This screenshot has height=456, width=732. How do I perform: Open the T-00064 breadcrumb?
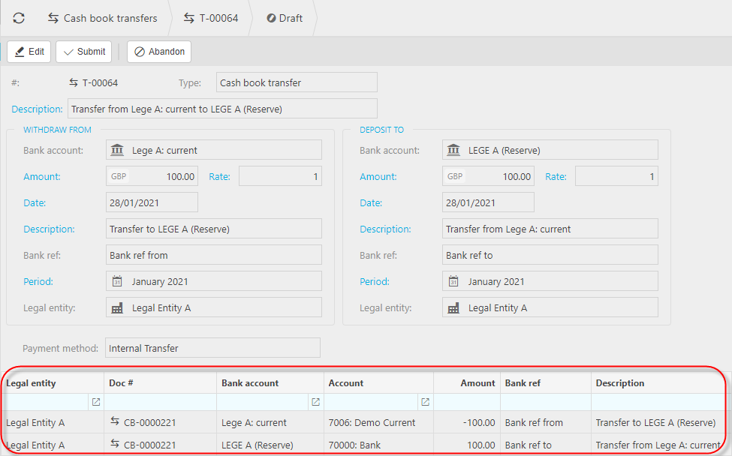coord(211,18)
